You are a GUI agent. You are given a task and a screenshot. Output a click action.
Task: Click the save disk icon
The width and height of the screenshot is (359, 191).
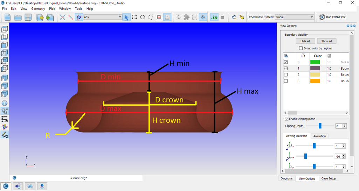pyautogui.click(x=28, y=17)
